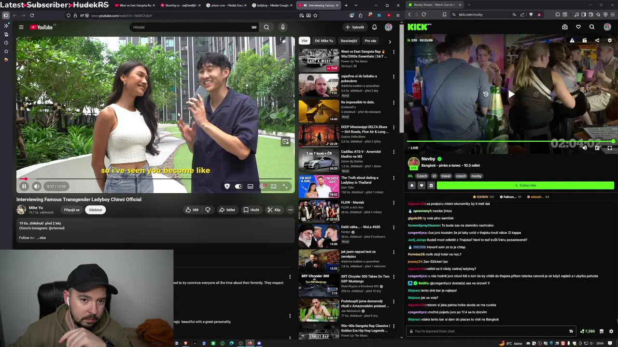This screenshot has width=618, height=347.
Task: Dislike the Chinni interview video
Action: (208, 210)
